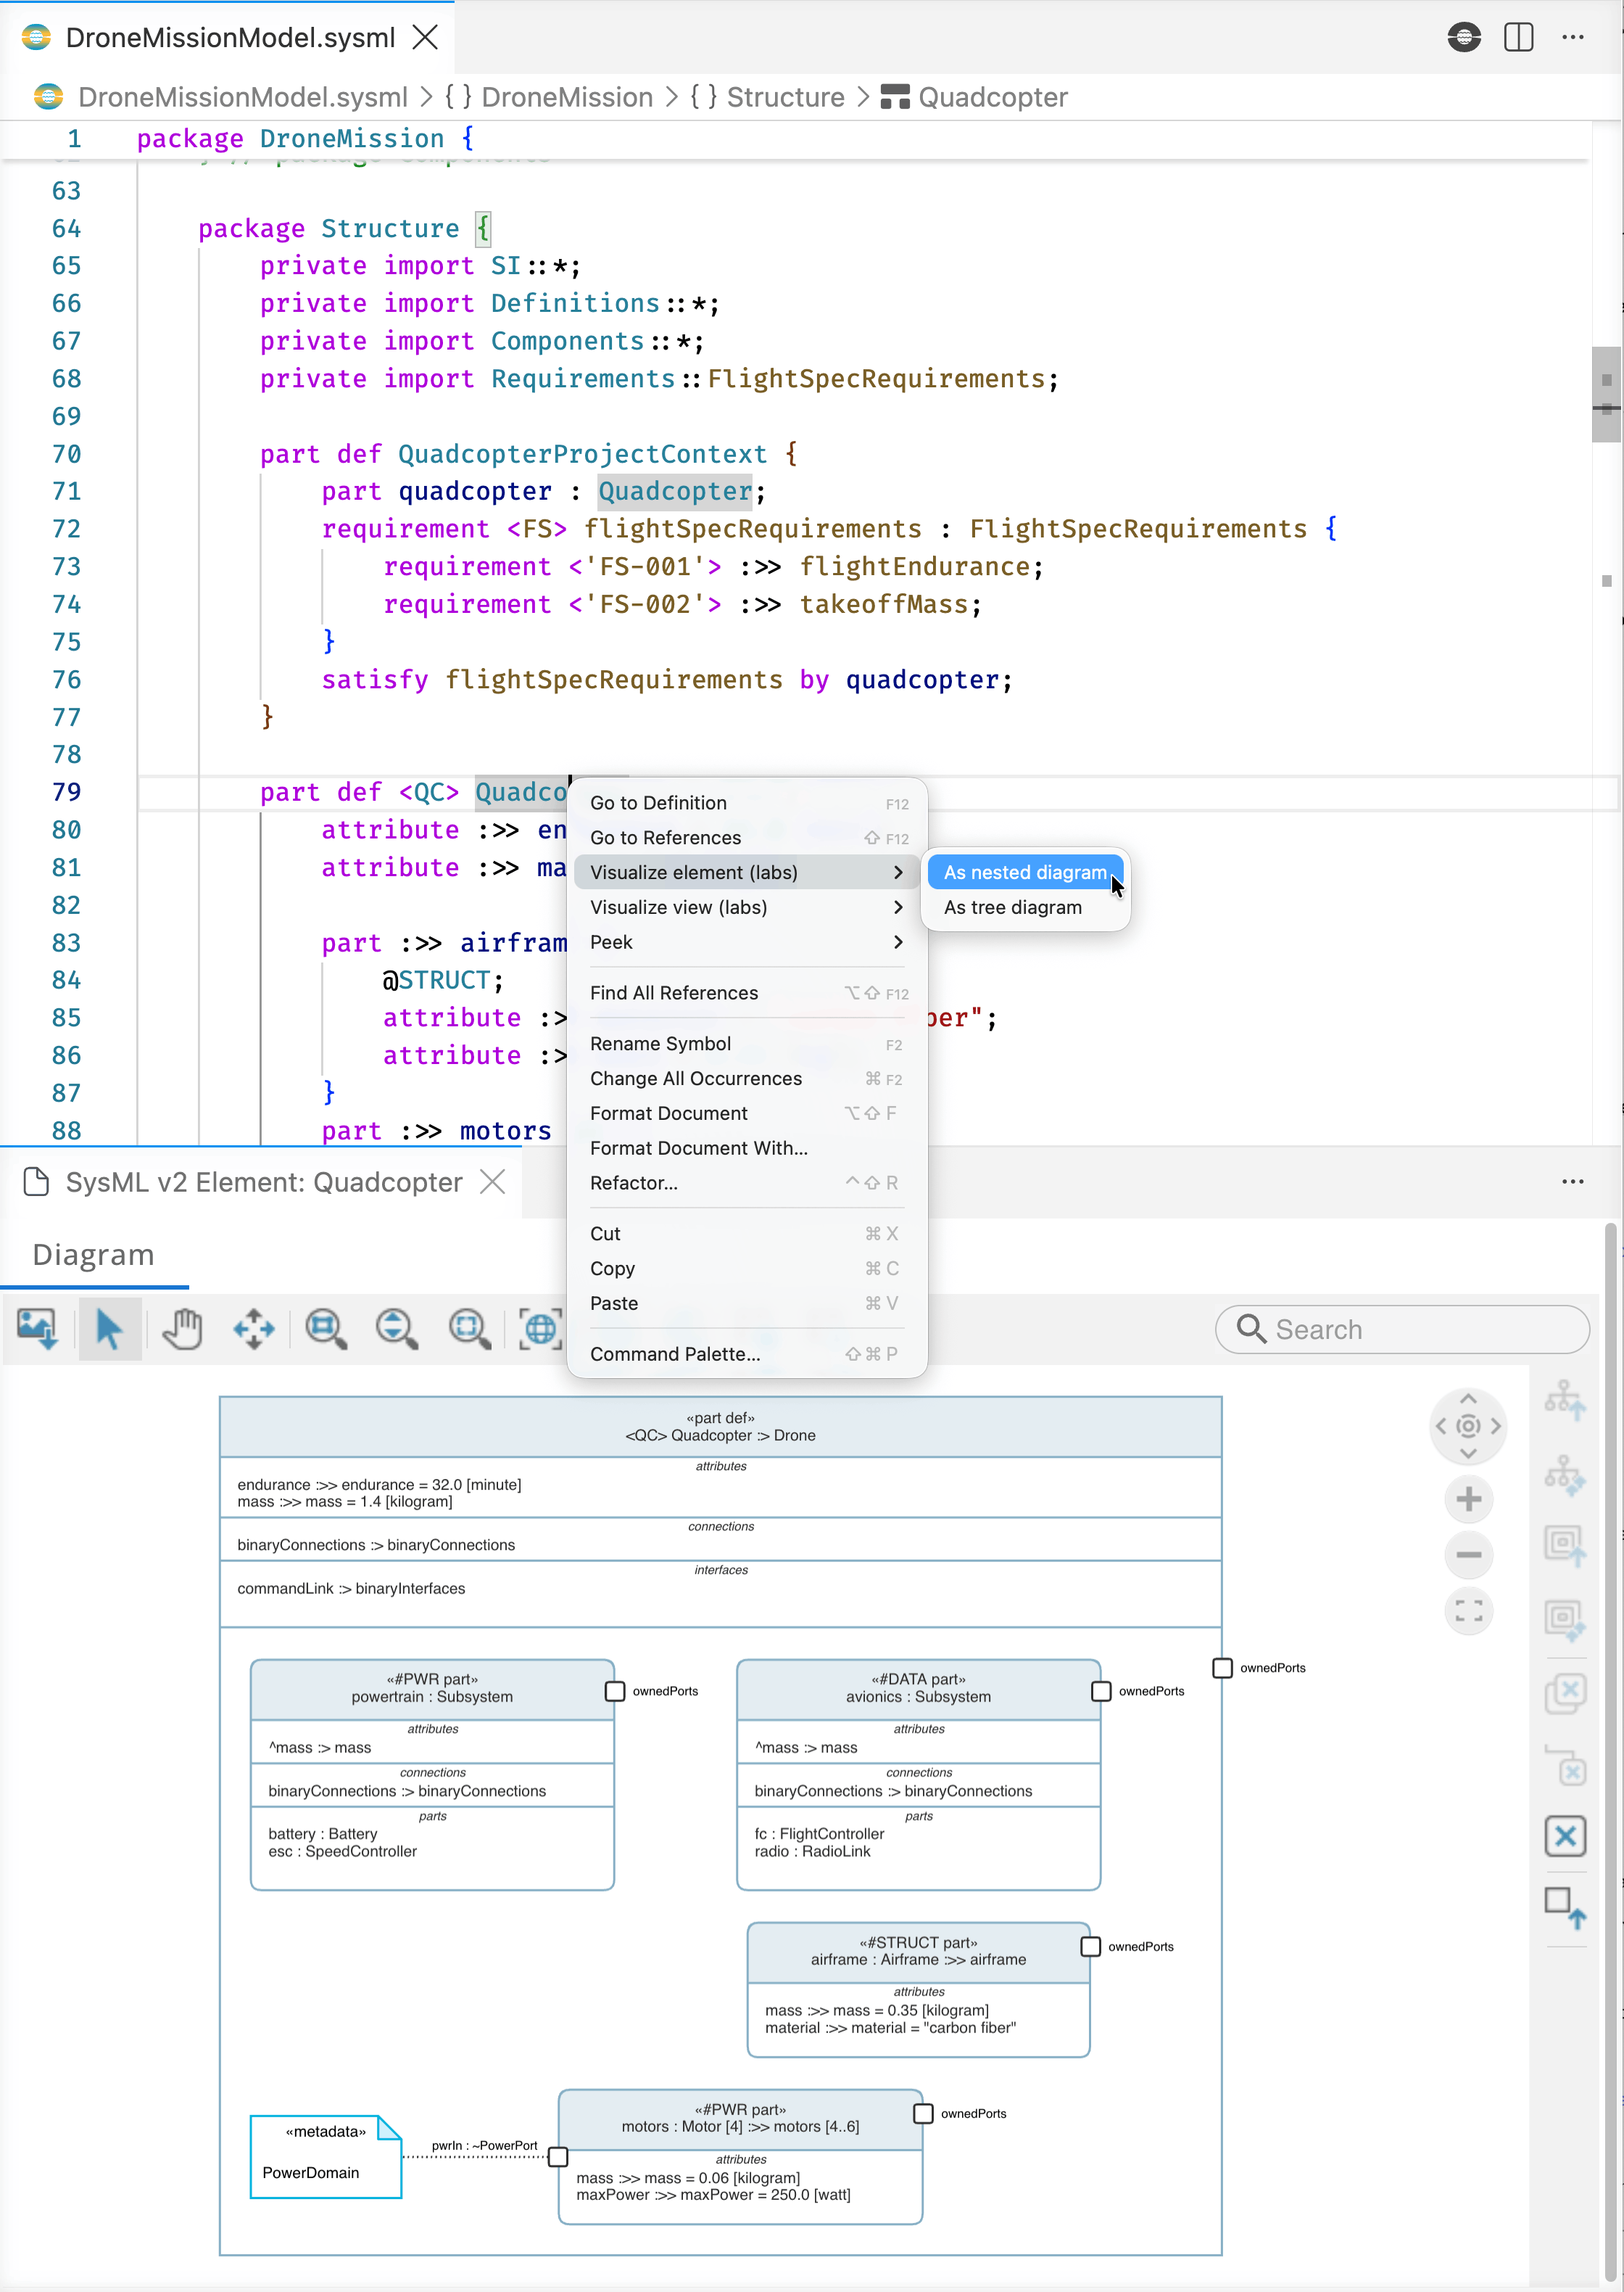1624x2292 pixels.
Task: Select Format Document menu item
Action: click(x=747, y=1113)
